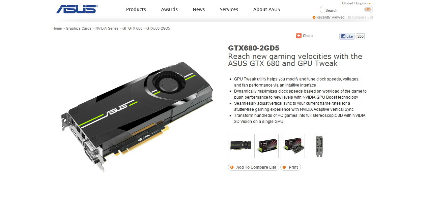Open the Products menu

tap(136, 9)
